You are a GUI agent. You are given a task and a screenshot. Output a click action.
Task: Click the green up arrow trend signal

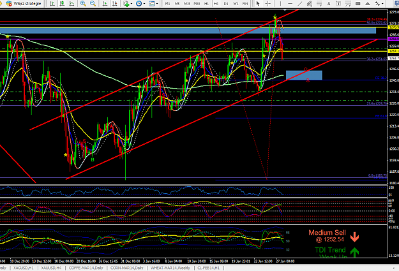coord(354,252)
